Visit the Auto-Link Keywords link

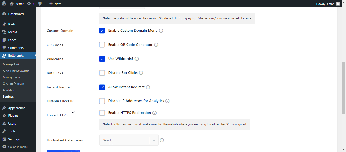(x=16, y=71)
